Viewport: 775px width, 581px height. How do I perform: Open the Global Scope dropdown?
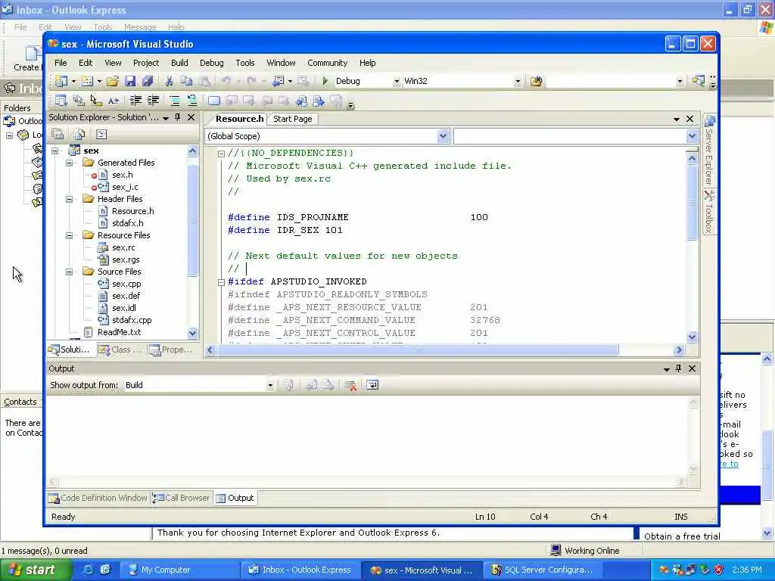443,136
